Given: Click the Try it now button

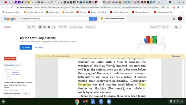Looking at the screenshot, I should click(26, 47).
